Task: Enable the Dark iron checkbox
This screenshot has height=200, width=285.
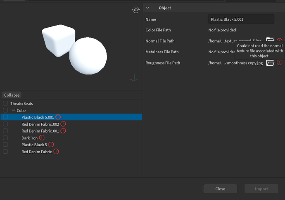Action: 5,138
